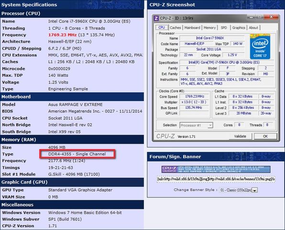Select the Memory tab in CPU-Z
This screenshot has height=230, width=285.
coord(209,28)
